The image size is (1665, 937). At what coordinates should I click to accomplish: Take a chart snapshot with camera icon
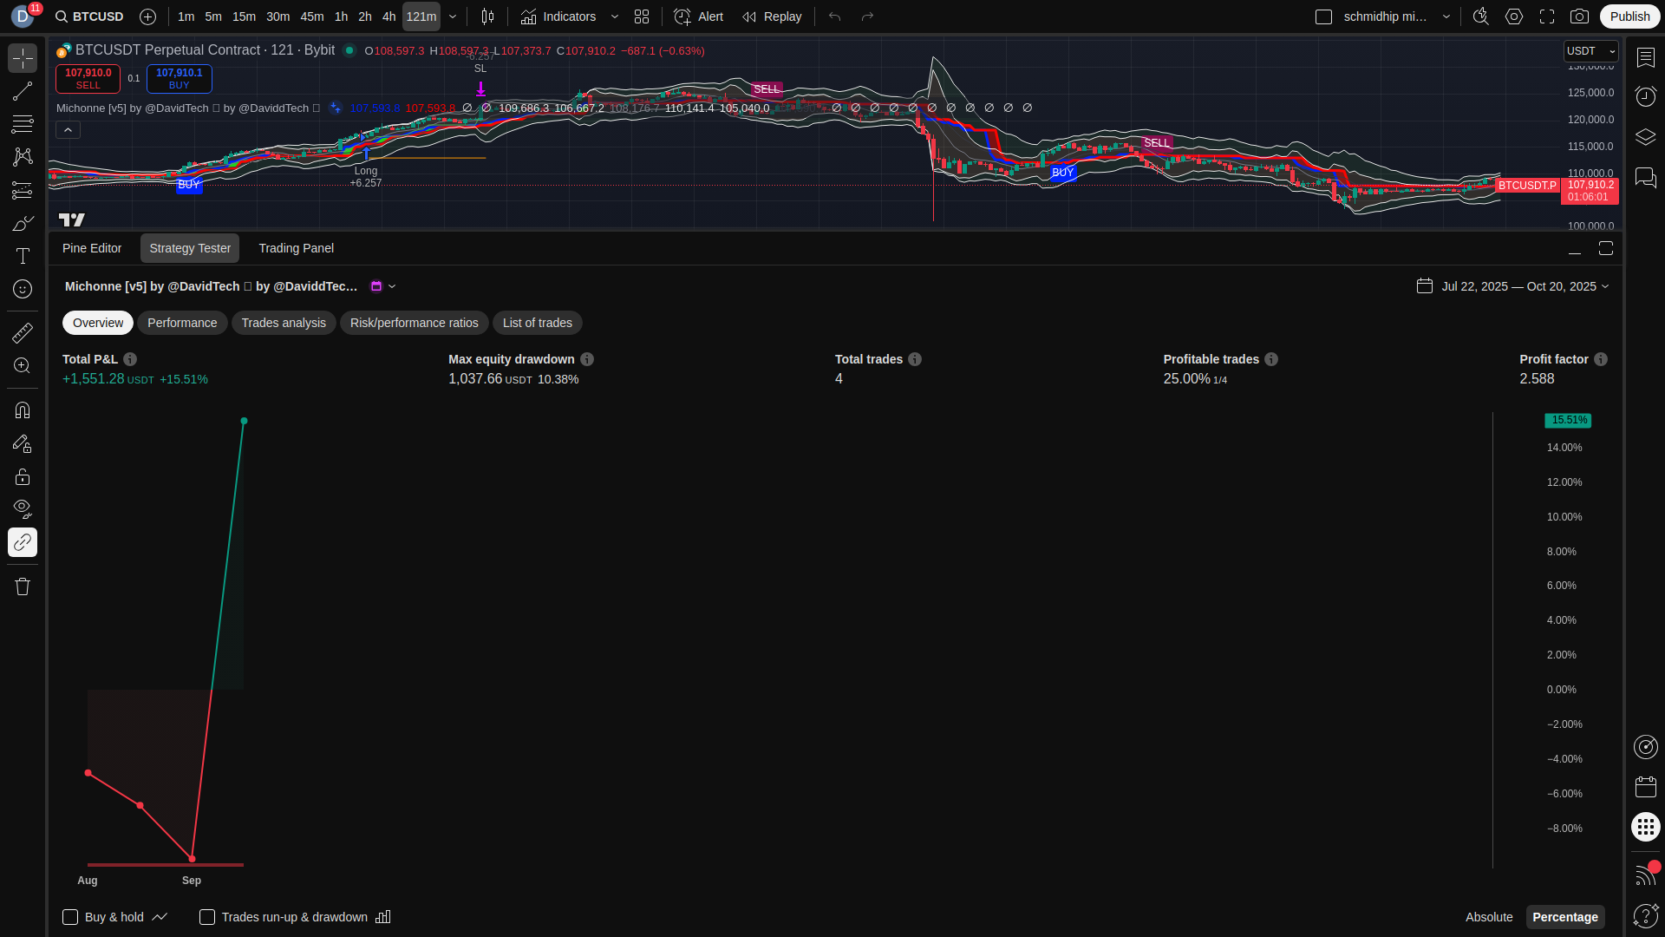(1579, 16)
